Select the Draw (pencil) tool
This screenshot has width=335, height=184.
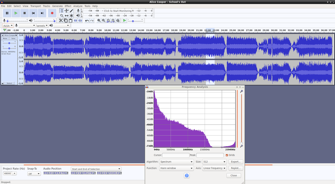(x=71, y=11)
